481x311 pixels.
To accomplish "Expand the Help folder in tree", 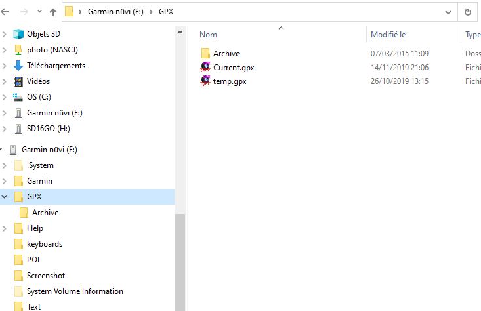I will coord(5,228).
